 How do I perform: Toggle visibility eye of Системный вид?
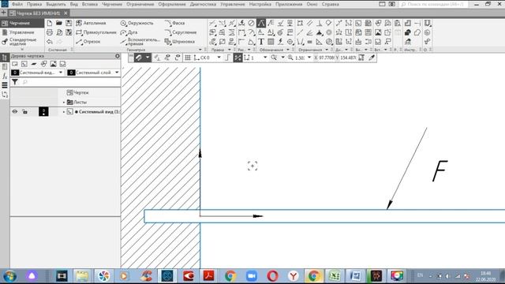point(15,112)
